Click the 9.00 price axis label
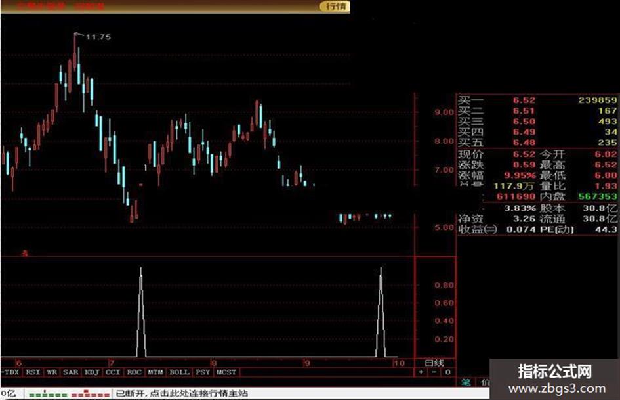Screen dimensions: 620x400 [444, 112]
